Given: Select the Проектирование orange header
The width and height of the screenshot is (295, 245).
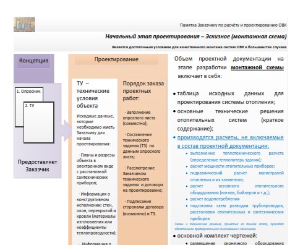Looking at the screenshot, I should pos(116,59).
